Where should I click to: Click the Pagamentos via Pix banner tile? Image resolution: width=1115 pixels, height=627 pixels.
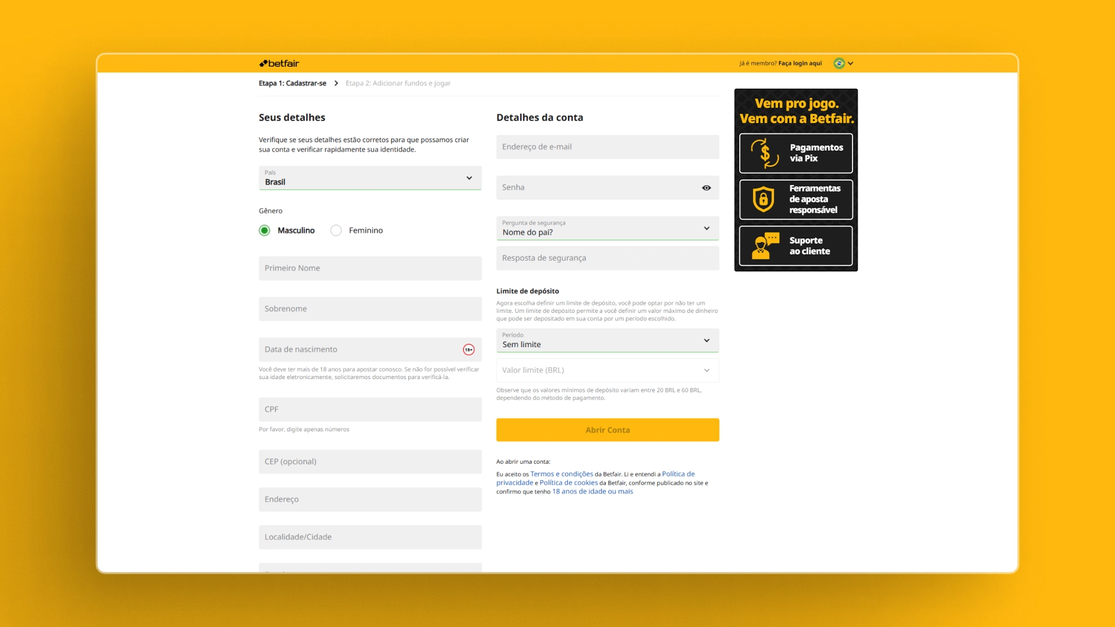796,153
